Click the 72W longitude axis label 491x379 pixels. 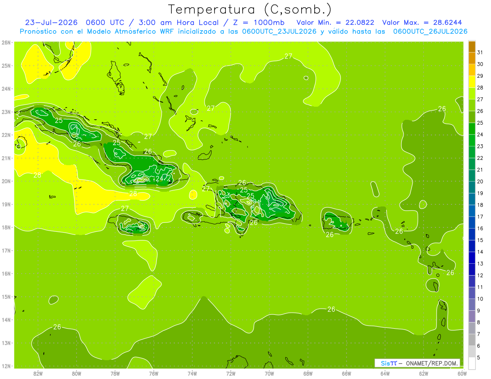[231, 373]
